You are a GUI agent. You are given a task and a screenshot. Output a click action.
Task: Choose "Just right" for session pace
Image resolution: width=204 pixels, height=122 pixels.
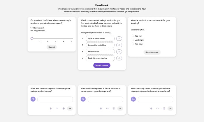tap(133, 40)
